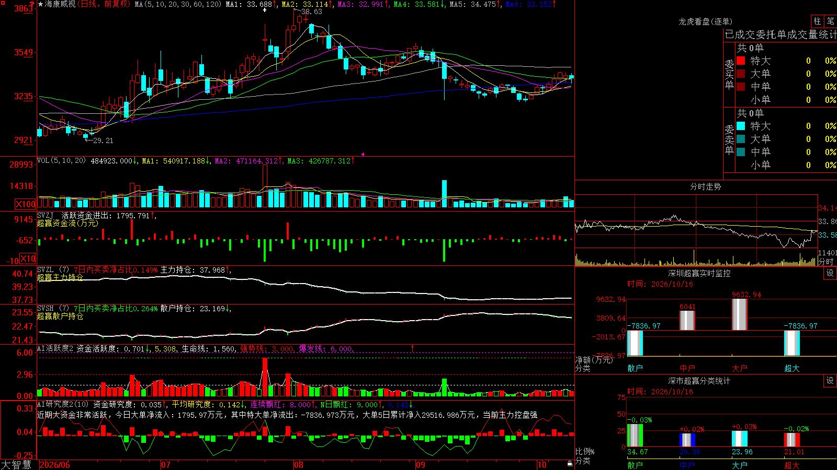The image size is (837, 470).
Task: Click the ×10 scale box in SVZJ panel
Action: pyautogui.click(x=28, y=258)
